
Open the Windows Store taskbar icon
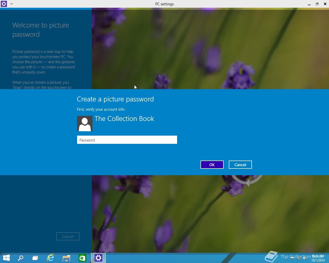pos(82,258)
